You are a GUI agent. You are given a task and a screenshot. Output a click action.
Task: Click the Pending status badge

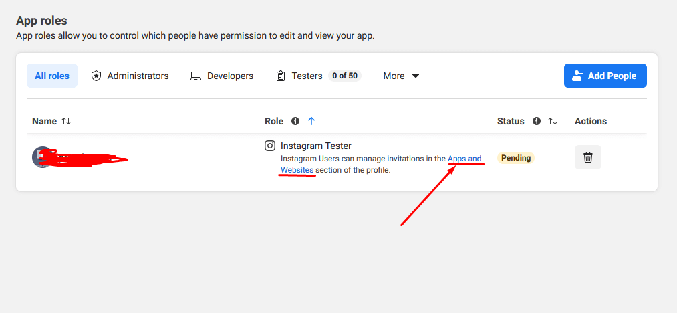(515, 158)
